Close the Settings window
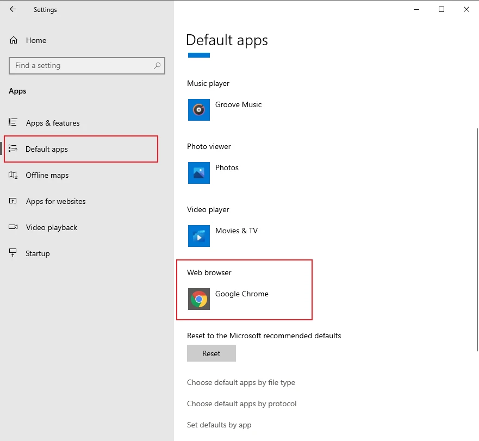 click(x=466, y=9)
